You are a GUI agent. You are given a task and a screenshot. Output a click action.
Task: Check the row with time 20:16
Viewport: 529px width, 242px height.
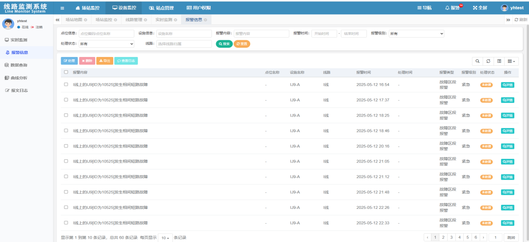(x=66, y=146)
